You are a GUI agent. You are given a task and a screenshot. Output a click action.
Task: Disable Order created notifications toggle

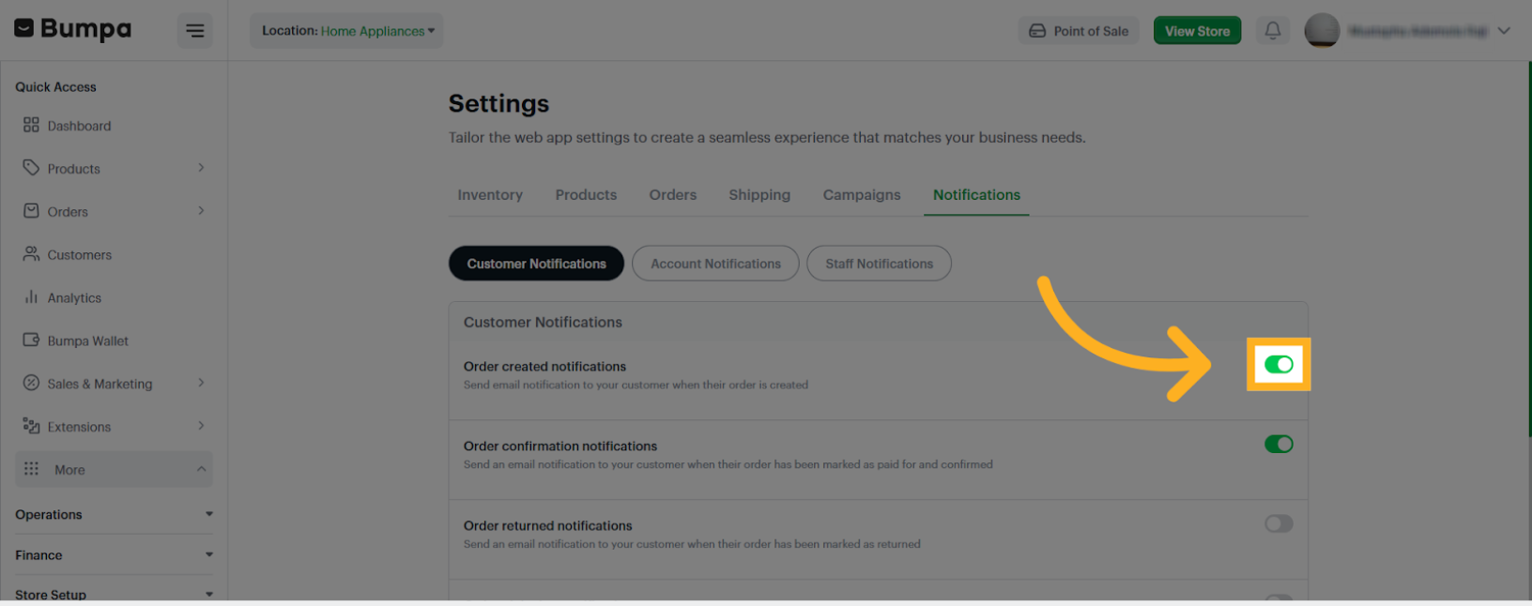pos(1279,365)
